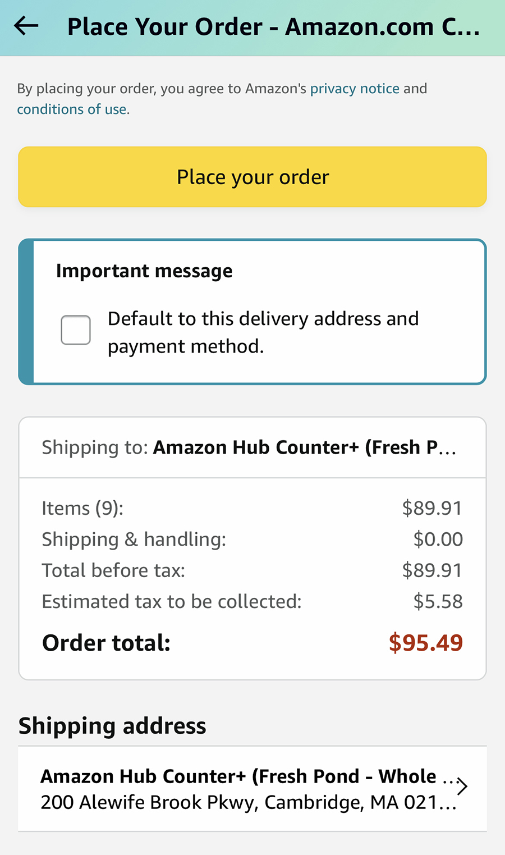Click the Shipping & handling label
Viewport: 505px width, 855px height.
(134, 539)
